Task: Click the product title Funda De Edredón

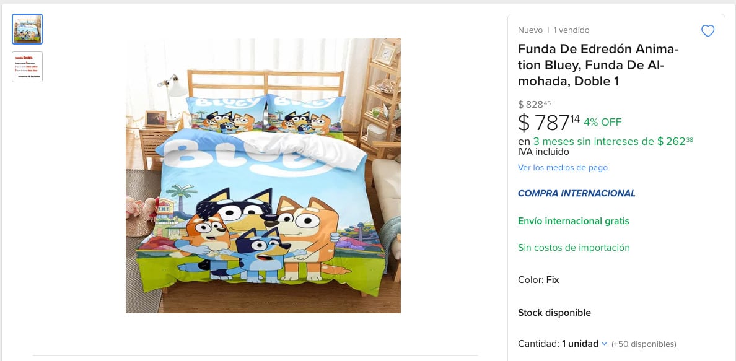Action: (x=598, y=65)
